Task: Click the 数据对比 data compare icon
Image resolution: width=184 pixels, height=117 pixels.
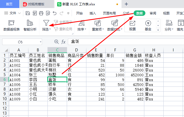Action: [x=115, y=23]
